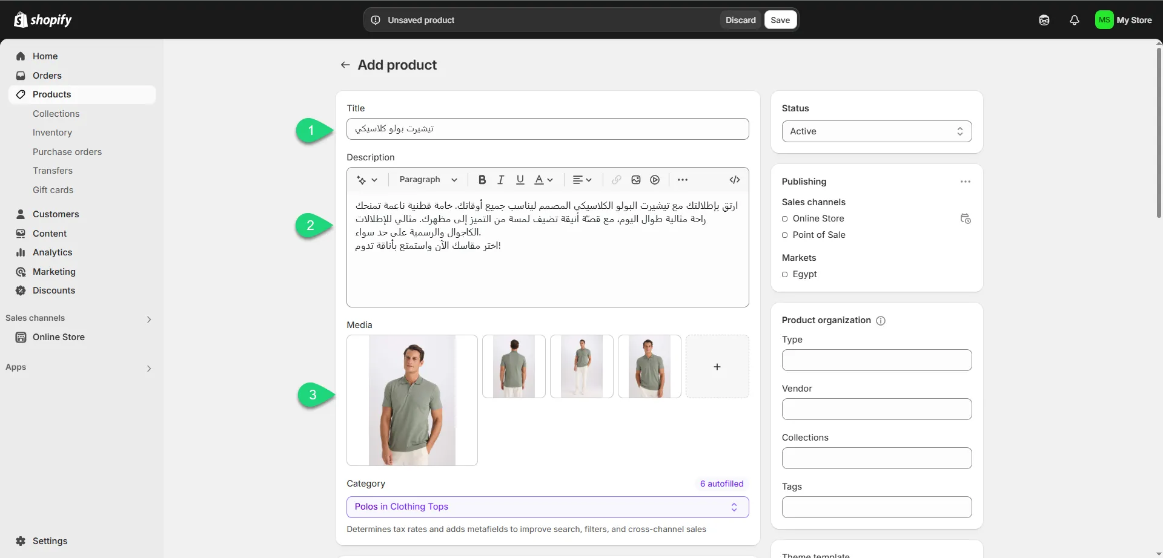Discard the unsaved product changes
Screen dimensions: 1163x558
pos(740,20)
